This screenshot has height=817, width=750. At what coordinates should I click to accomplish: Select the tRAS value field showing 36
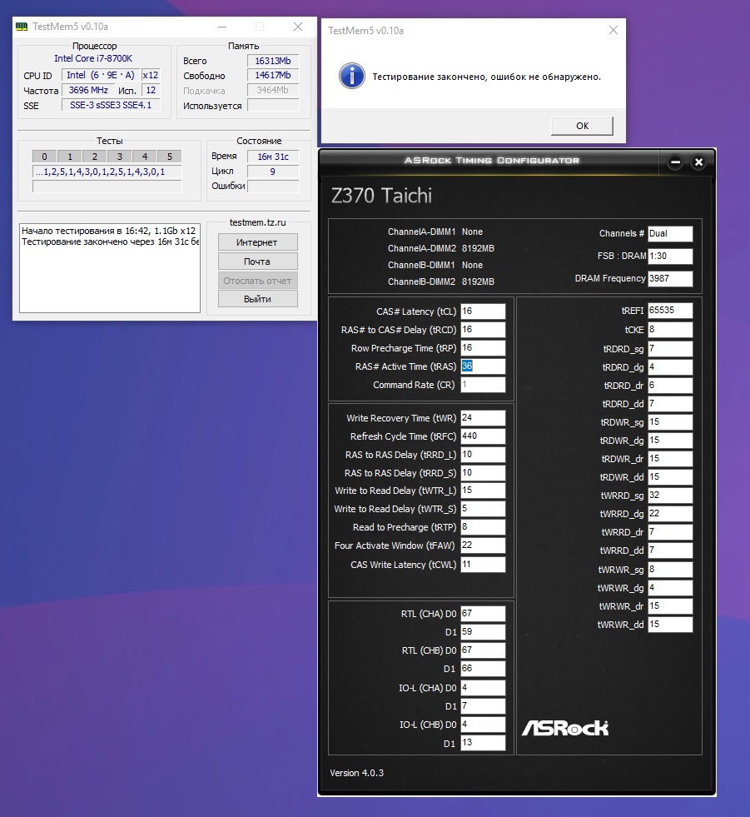coord(483,366)
